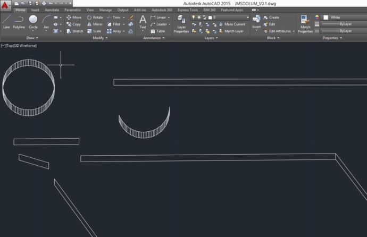The width and height of the screenshot is (367, 237).
Task: Select the Line drawing tool
Action: (x=6, y=22)
